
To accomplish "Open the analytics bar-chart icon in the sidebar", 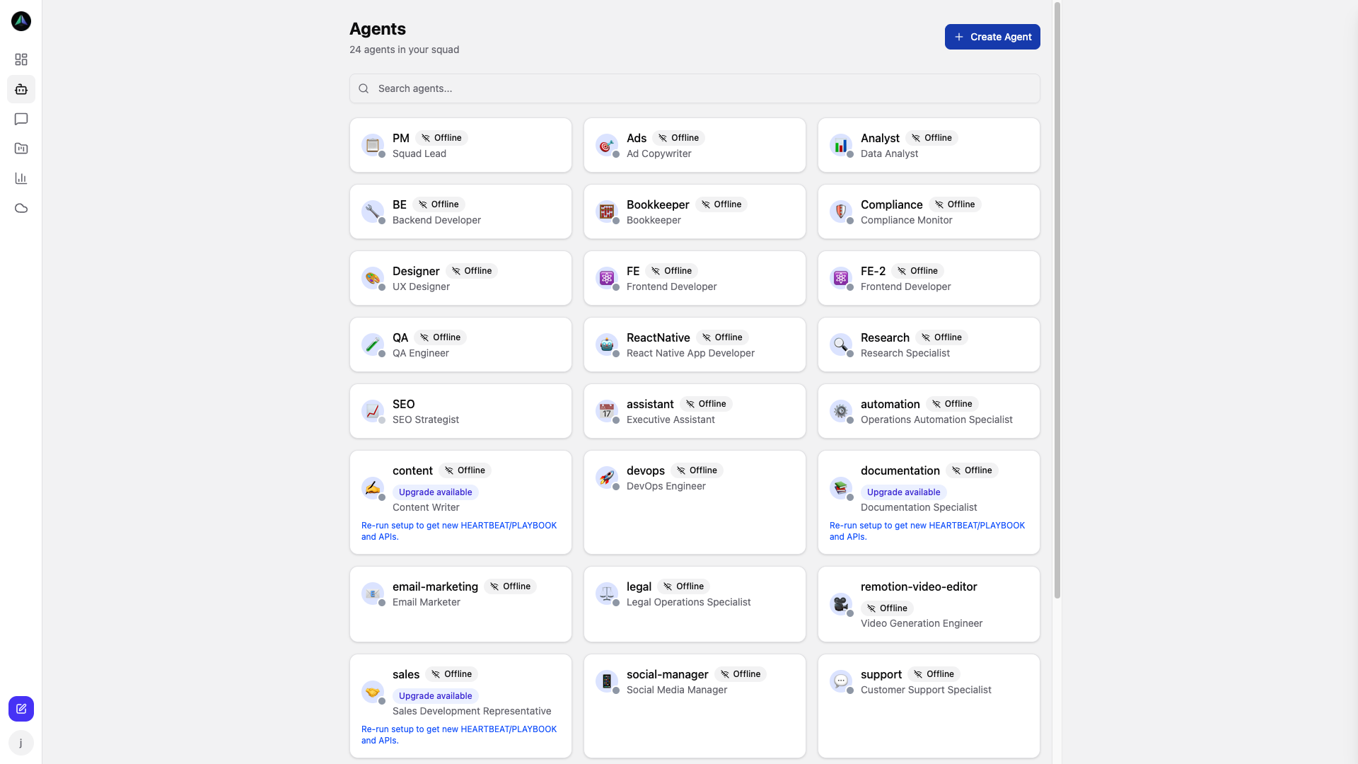I will pyautogui.click(x=21, y=178).
